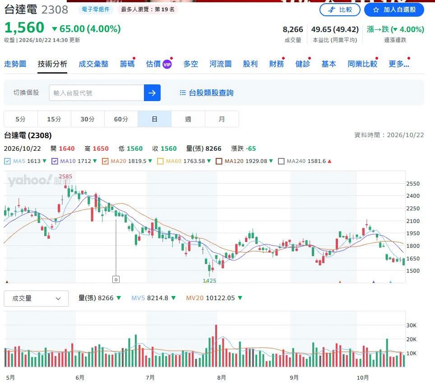435x385 pixels.
Task: Click the dark triangle marker at chart start
Action: 7,282
